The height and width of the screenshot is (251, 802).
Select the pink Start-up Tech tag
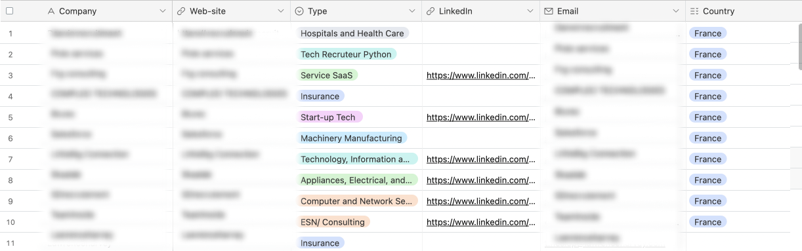(x=329, y=117)
